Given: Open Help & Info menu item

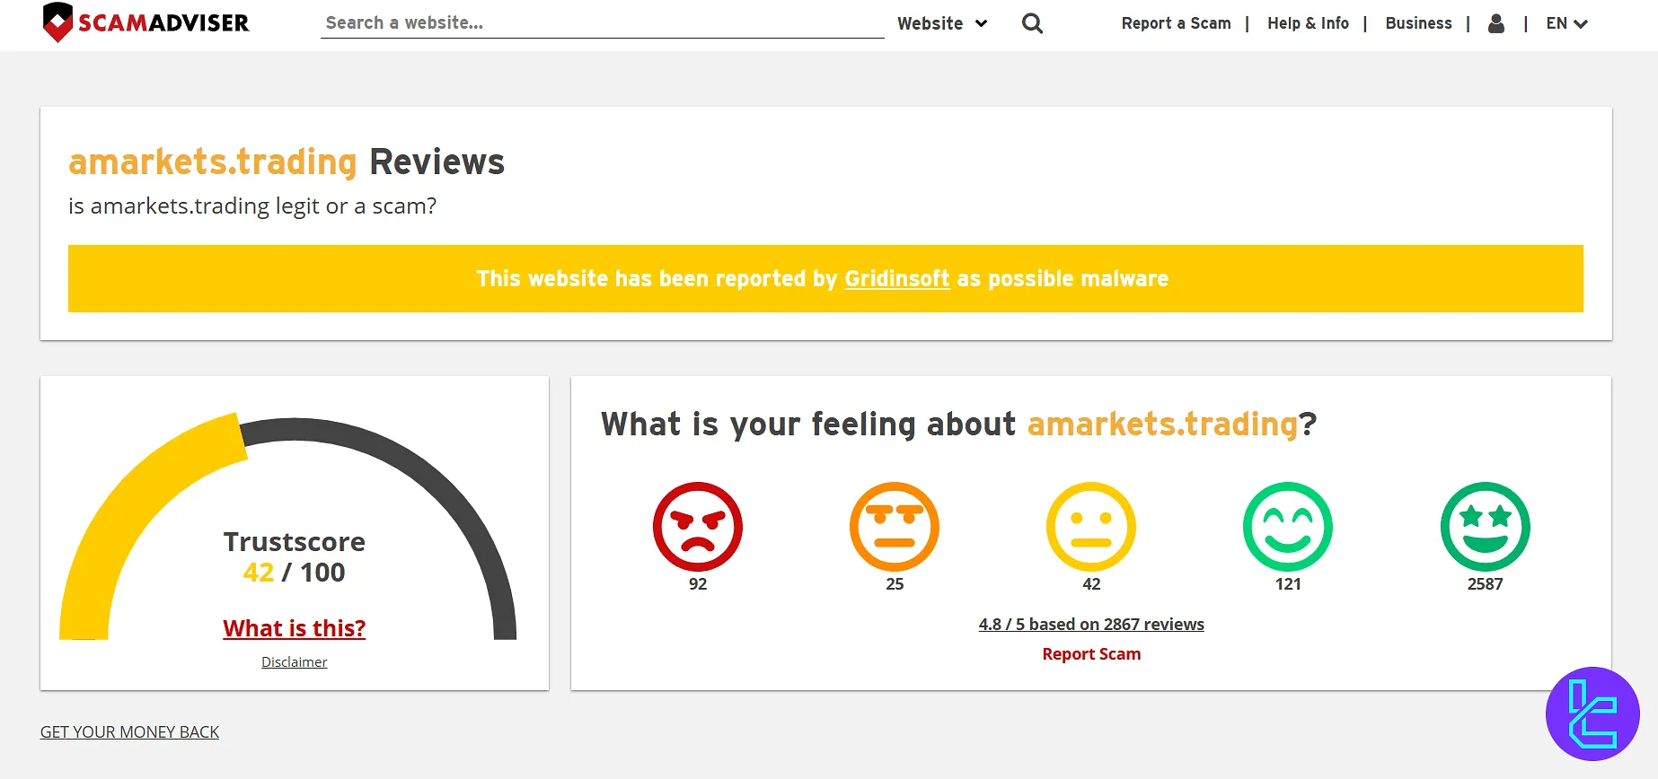Looking at the screenshot, I should click(x=1307, y=23).
